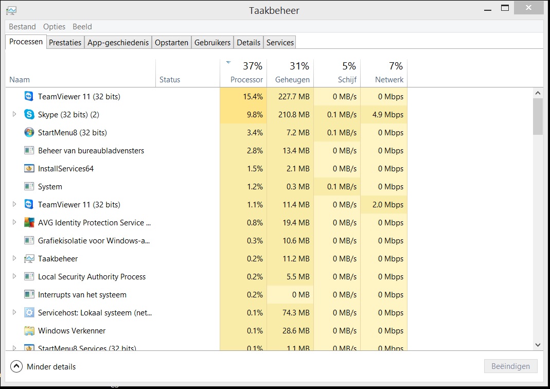This screenshot has width=550, height=389.
Task: Click the TeamViewer icon on the 11.4 MB row
Action: tap(29, 204)
